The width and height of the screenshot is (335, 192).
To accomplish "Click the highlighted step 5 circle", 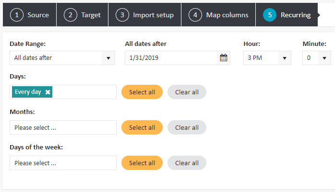I will (270, 15).
